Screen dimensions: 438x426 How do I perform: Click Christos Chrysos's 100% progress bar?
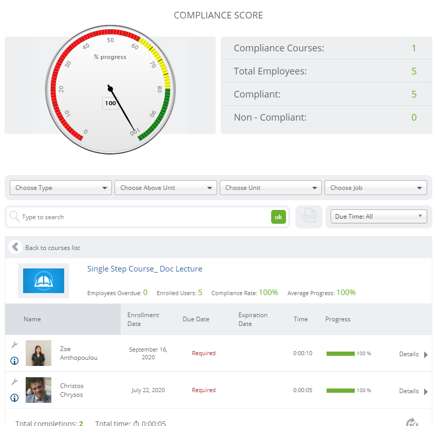(x=340, y=391)
